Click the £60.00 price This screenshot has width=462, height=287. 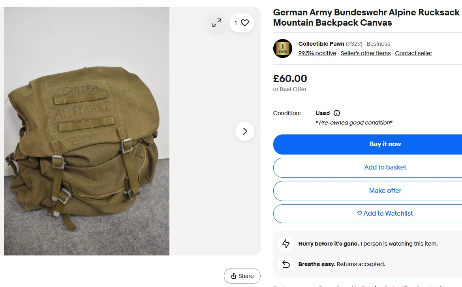tap(290, 79)
